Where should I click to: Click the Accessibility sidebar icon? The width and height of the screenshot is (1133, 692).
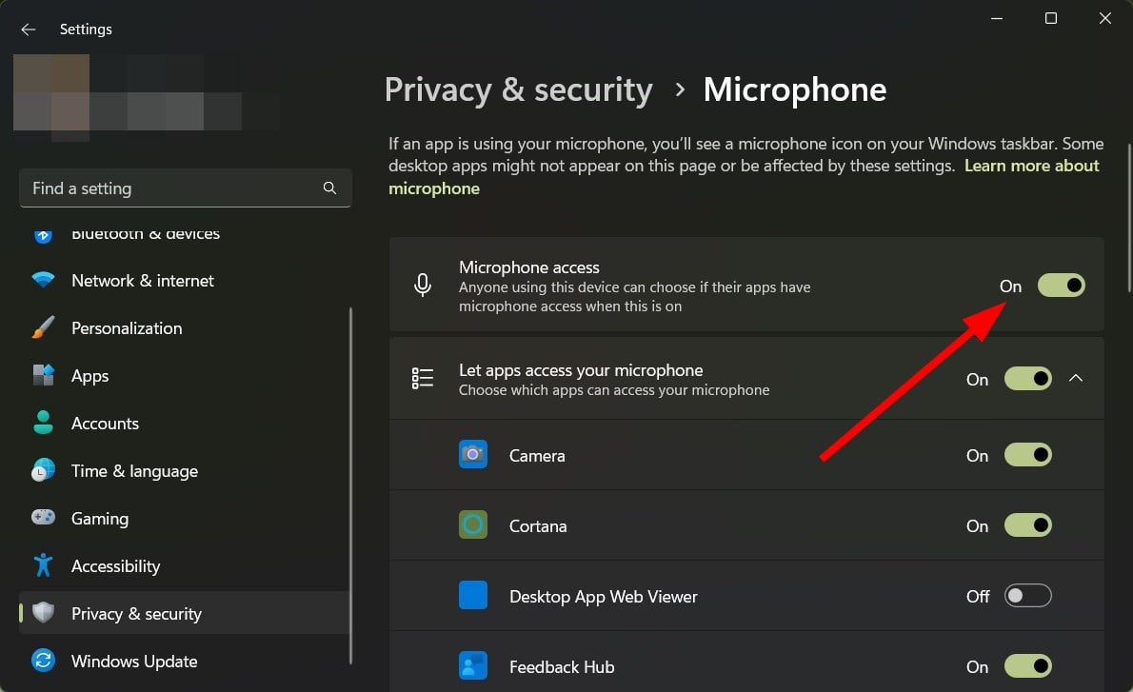point(44,565)
